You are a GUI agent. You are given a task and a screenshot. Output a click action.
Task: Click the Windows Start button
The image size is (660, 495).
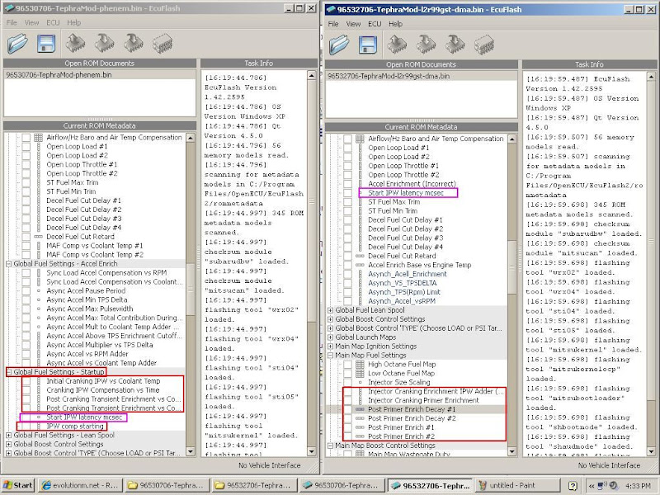[x=18, y=486]
